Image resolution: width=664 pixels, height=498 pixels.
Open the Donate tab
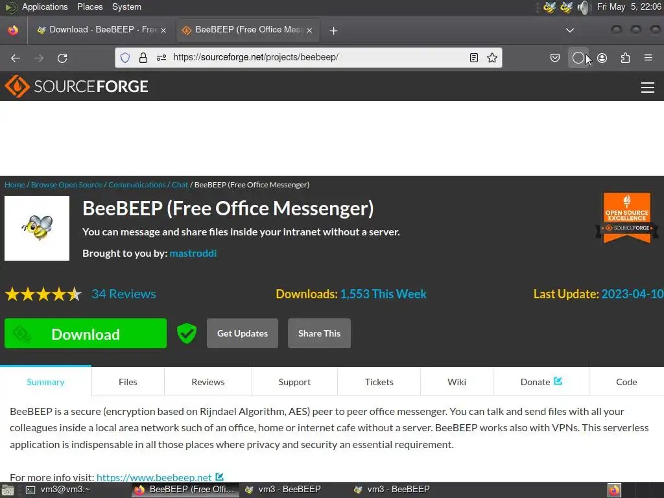[x=541, y=381]
